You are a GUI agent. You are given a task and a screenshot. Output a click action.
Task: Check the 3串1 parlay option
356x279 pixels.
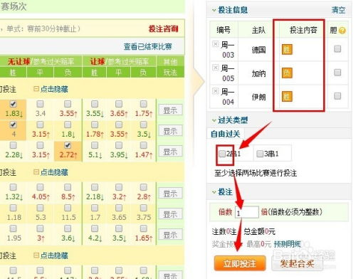[260, 154]
